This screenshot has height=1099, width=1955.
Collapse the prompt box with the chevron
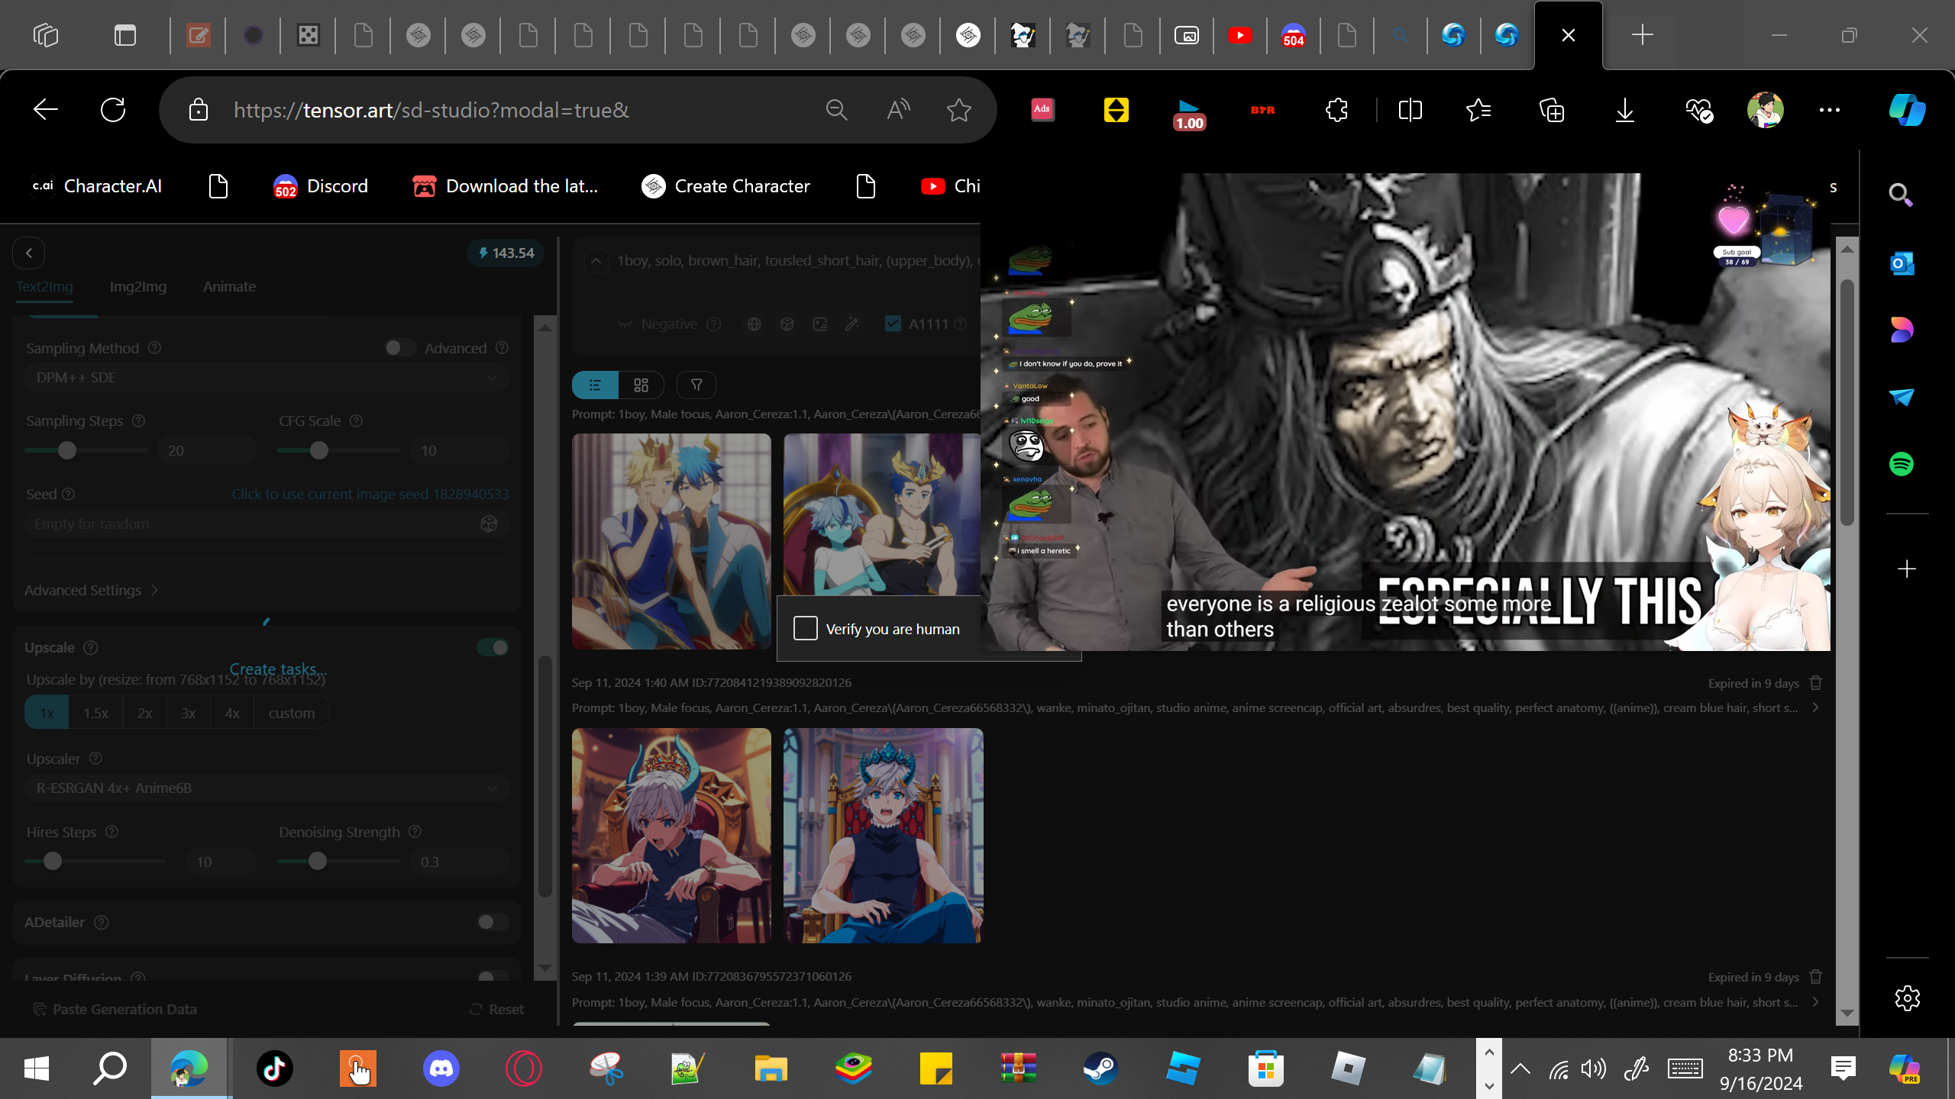pyautogui.click(x=596, y=261)
